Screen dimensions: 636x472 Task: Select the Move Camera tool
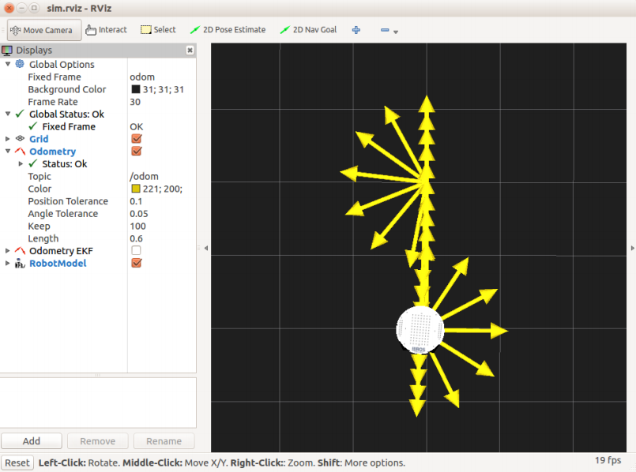pos(44,30)
